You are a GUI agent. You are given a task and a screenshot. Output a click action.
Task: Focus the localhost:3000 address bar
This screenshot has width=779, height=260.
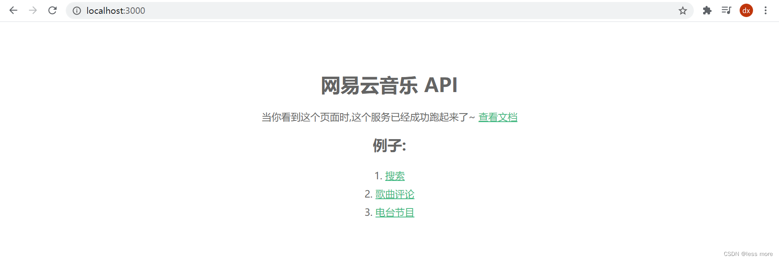[x=379, y=11]
